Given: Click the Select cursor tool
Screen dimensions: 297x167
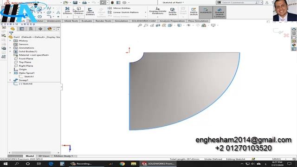Looking at the screenshot, I should (x=103, y=3).
